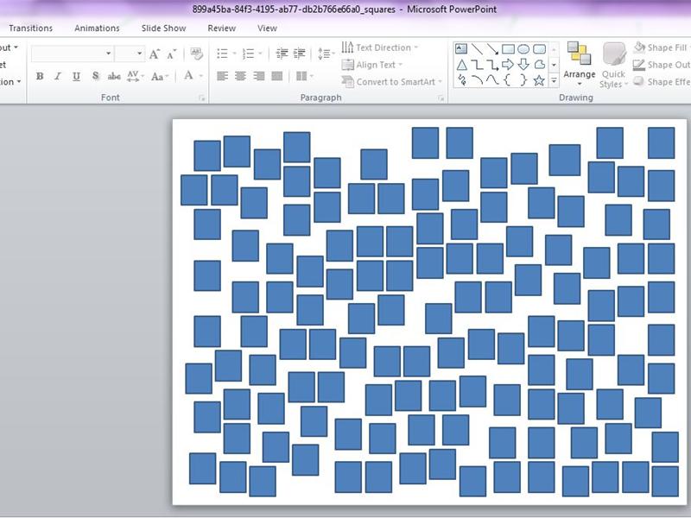
Task: Expand the font color dropdown arrow
Action: click(200, 77)
